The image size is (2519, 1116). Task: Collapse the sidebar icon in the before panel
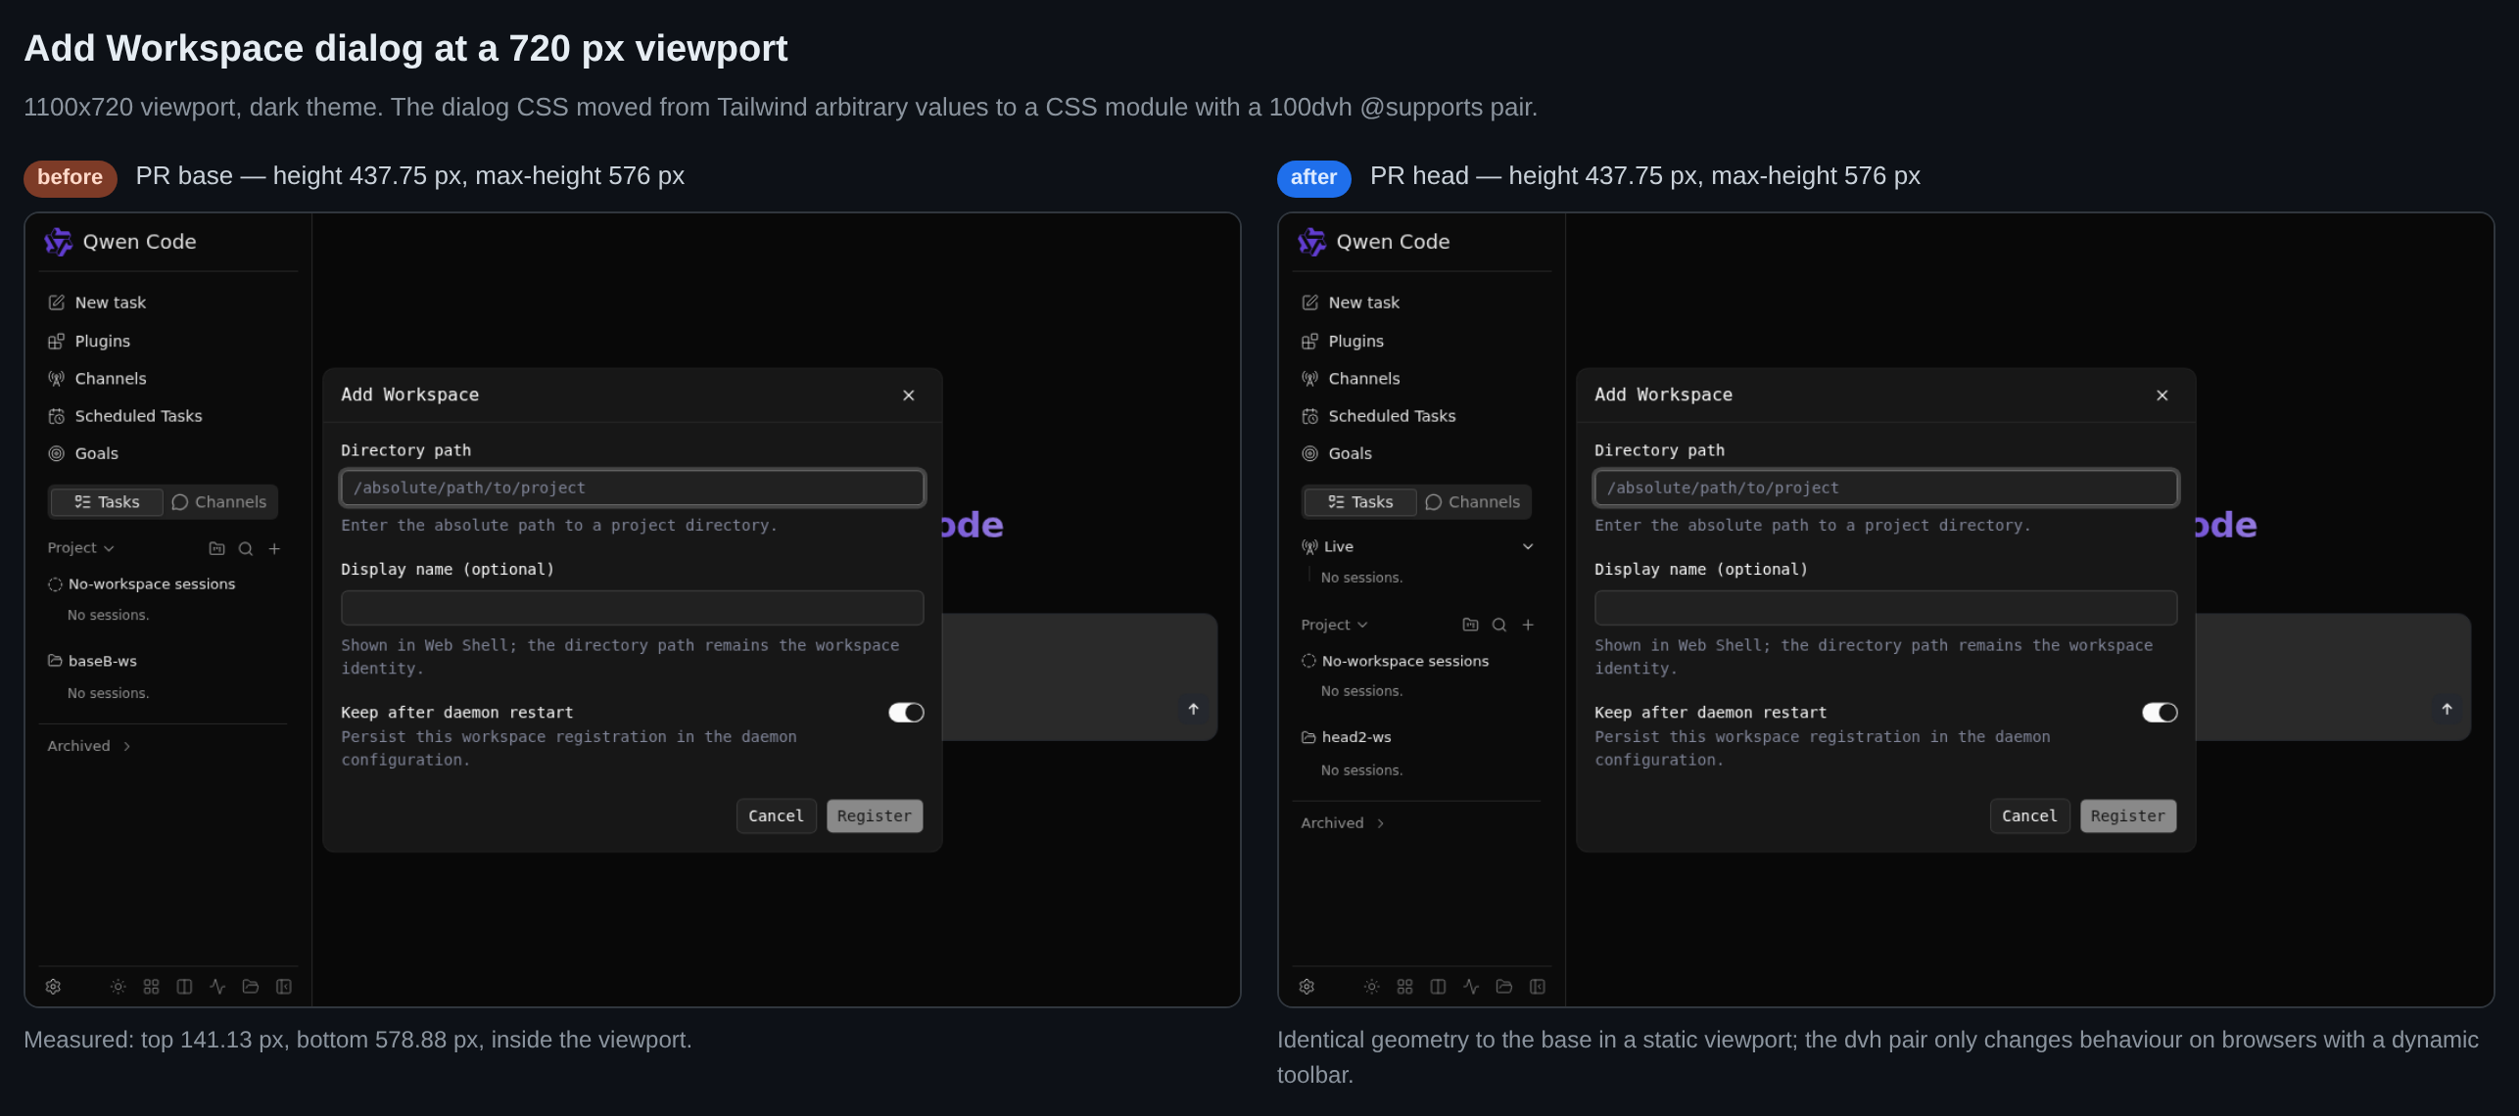[284, 987]
